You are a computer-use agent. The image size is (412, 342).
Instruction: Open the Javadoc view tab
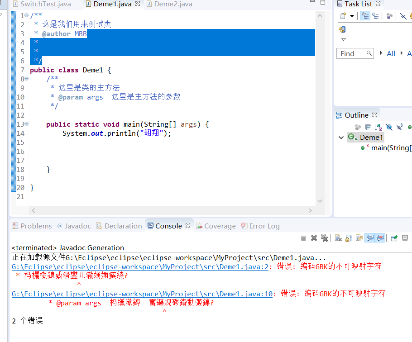(x=74, y=226)
